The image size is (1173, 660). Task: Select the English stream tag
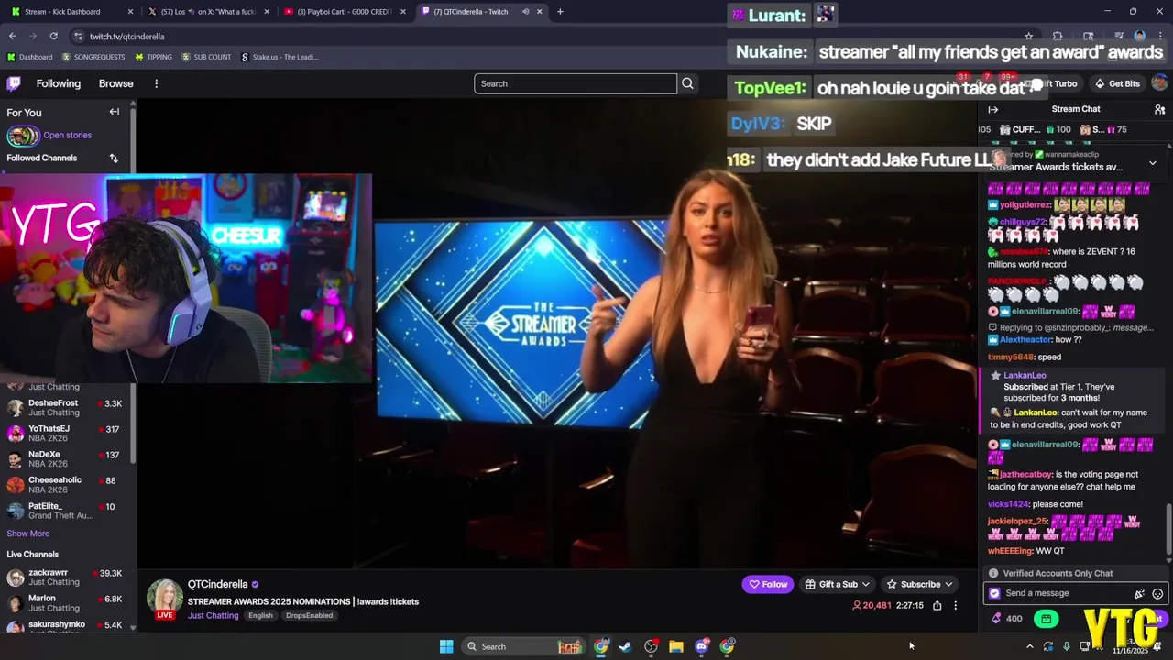(x=260, y=615)
